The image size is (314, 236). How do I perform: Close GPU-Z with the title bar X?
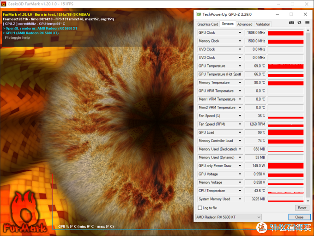(x=305, y=14)
